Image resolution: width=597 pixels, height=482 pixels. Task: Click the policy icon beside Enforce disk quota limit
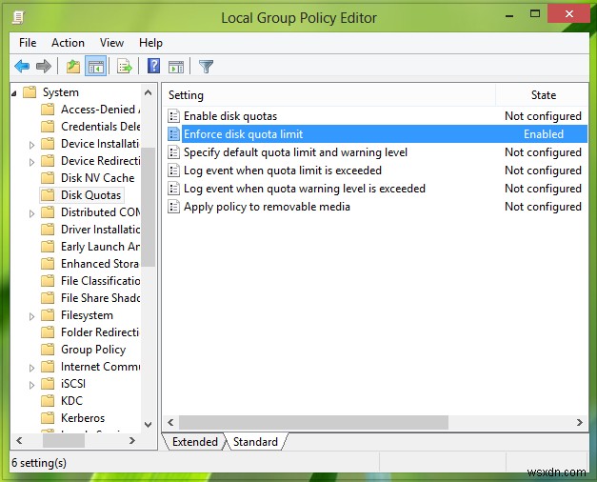173,134
